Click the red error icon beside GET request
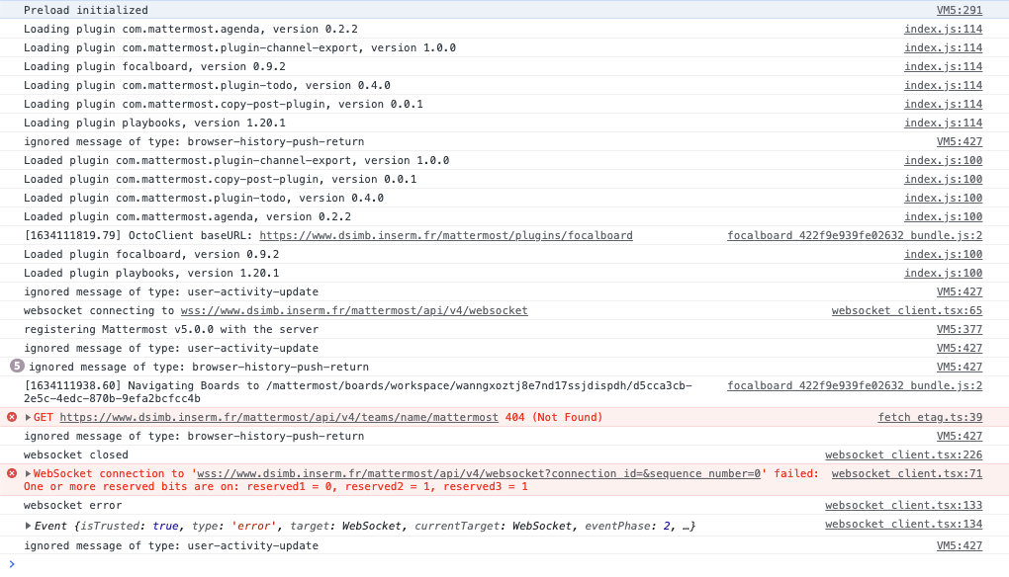1009x577 pixels. (12, 417)
